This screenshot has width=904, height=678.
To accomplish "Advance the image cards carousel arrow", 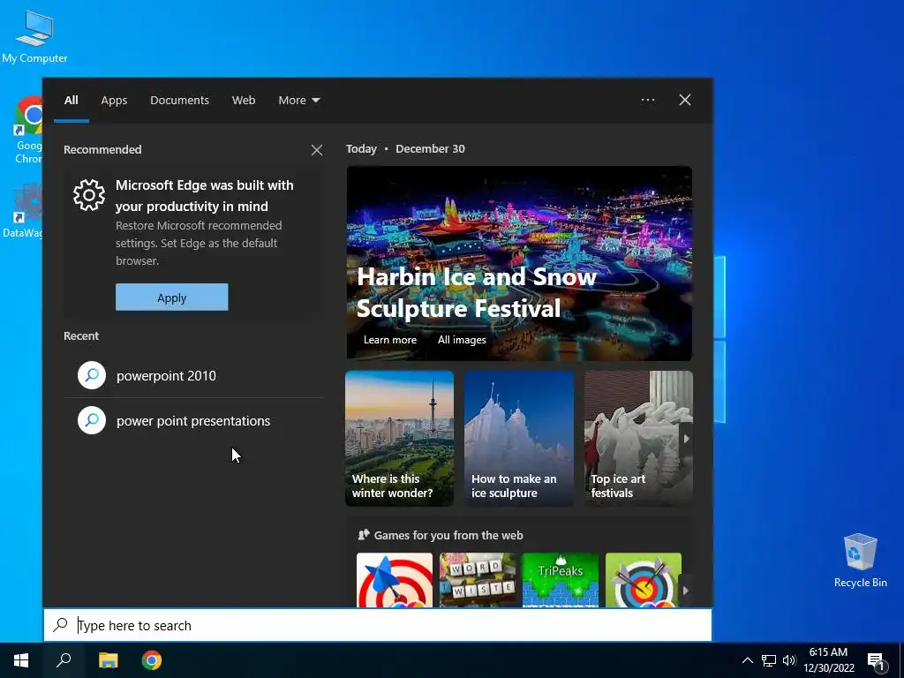I will coord(686,439).
